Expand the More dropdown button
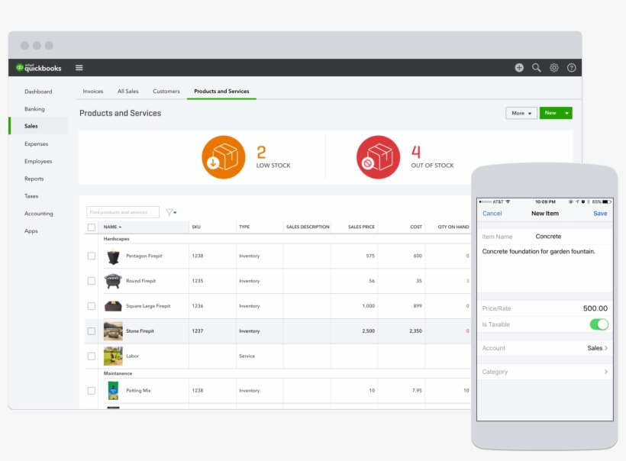The width and height of the screenshot is (626, 461). [x=521, y=113]
